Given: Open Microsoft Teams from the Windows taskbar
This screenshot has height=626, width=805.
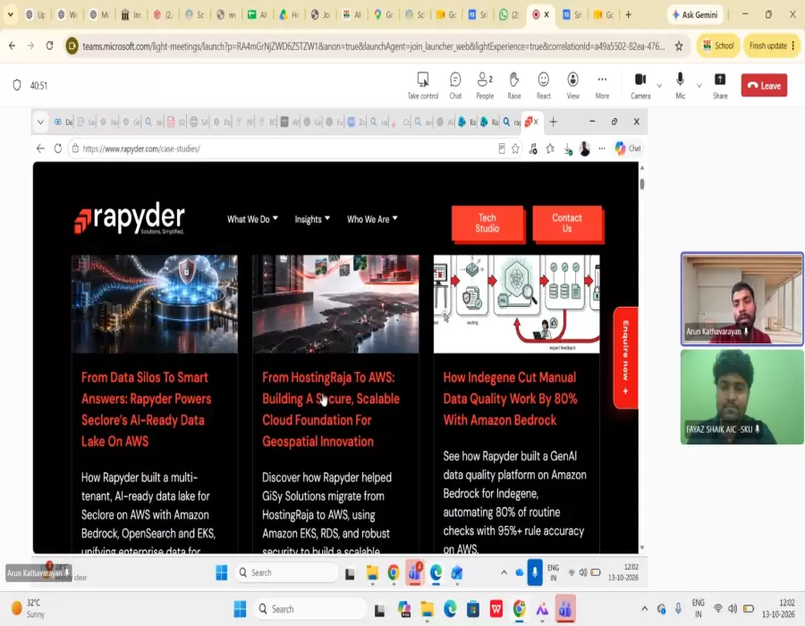Looking at the screenshot, I should 565,609.
